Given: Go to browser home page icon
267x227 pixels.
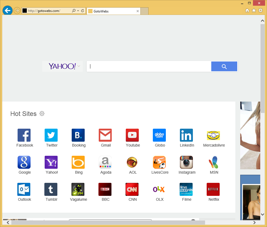Looking at the screenshot, I should tap(247, 11).
